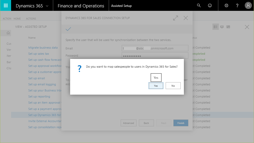Close the Assisted Setup view
This screenshot has width=254, height=143.
click(247, 27)
